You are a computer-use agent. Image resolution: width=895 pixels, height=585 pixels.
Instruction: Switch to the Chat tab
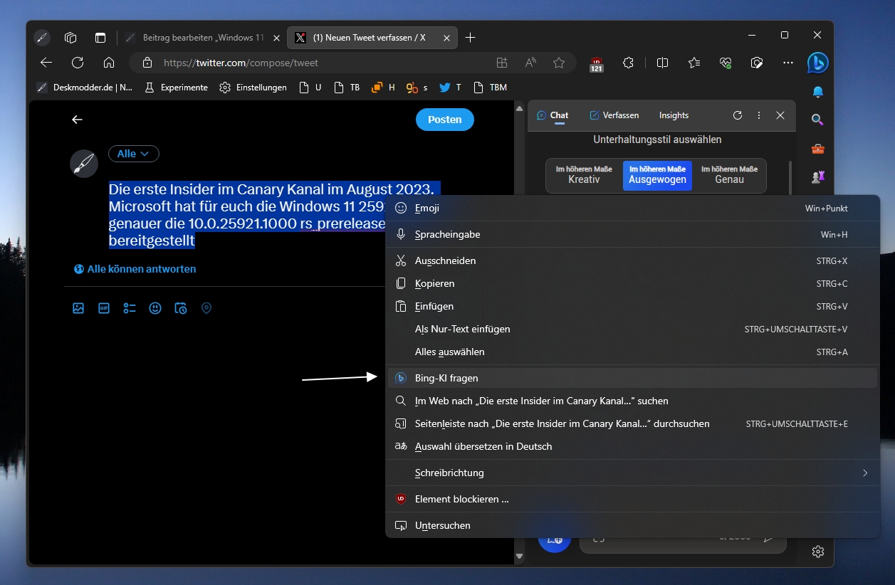point(553,115)
